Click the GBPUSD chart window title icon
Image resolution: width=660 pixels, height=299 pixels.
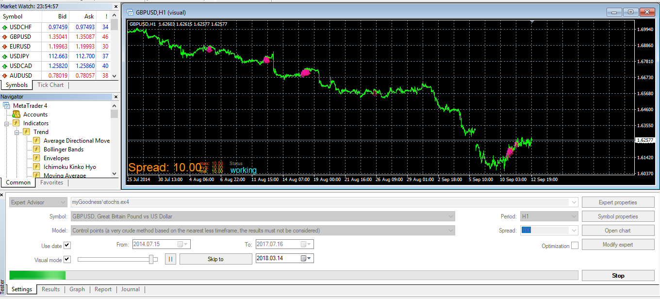[x=130, y=12]
